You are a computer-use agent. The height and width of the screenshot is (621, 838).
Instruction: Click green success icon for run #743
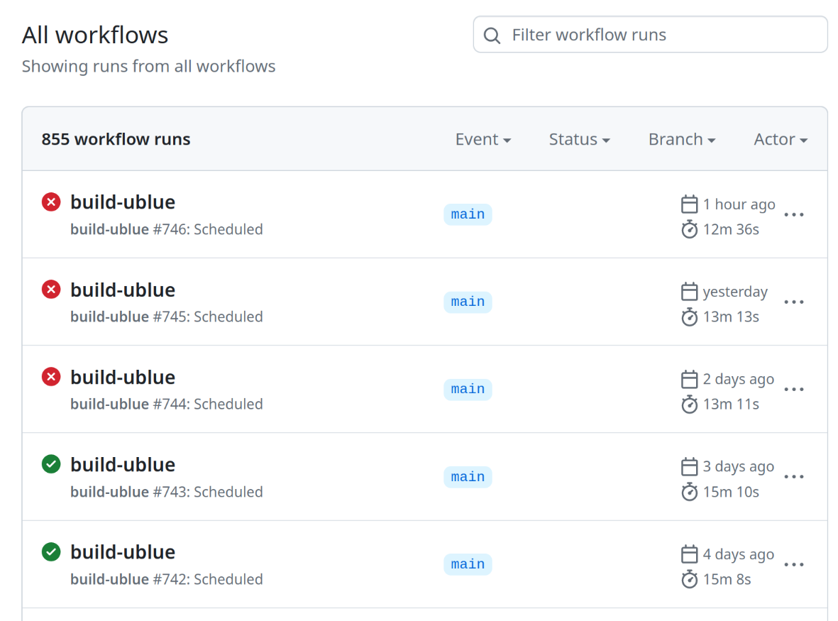(51, 465)
